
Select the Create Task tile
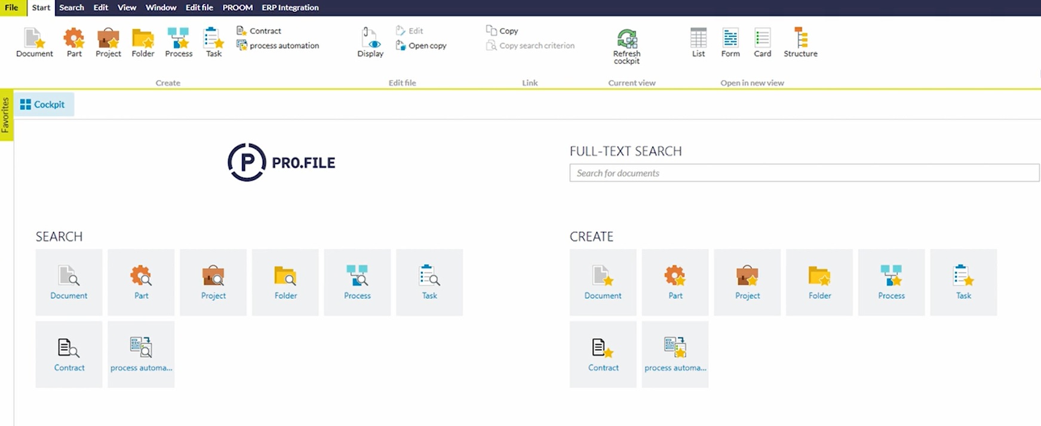coord(963,282)
